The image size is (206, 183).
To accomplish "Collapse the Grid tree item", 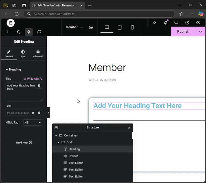I will pos(58,142).
